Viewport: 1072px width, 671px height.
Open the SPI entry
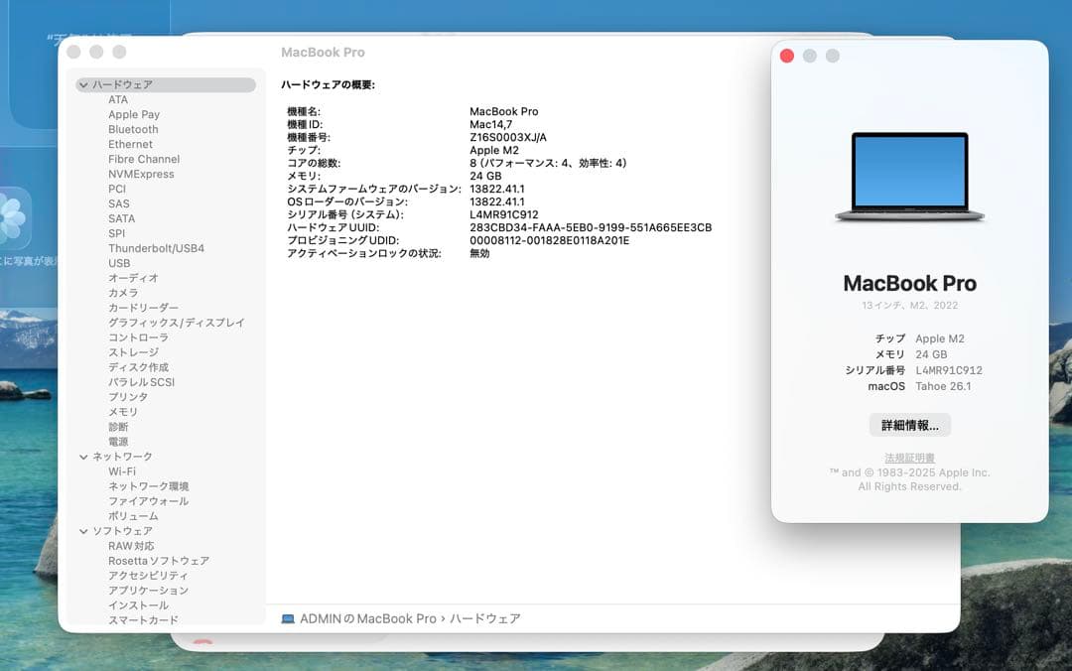pyautogui.click(x=117, y=234)
